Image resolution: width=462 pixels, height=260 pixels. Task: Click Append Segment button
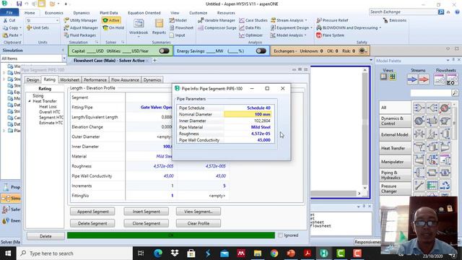[92, 212]
